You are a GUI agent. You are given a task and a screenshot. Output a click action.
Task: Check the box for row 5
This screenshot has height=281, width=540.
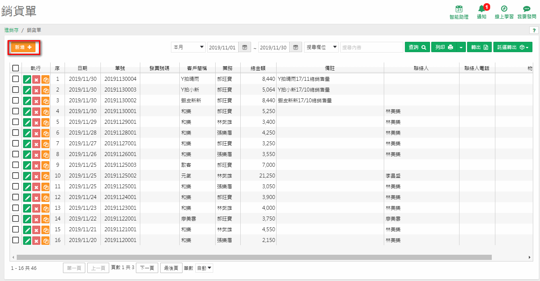16,122
